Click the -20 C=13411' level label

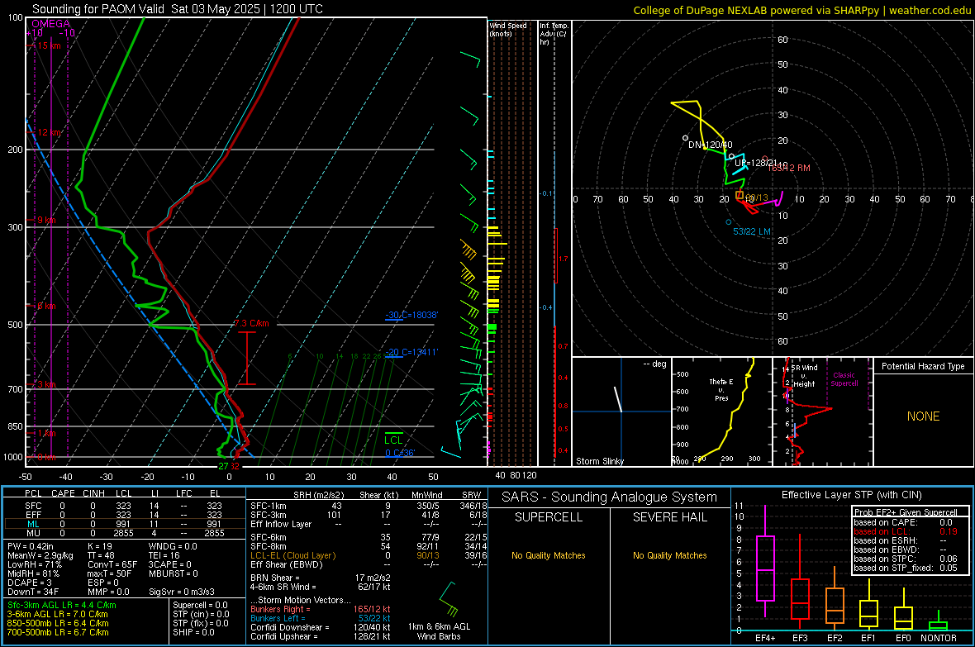tap(411, 352)
